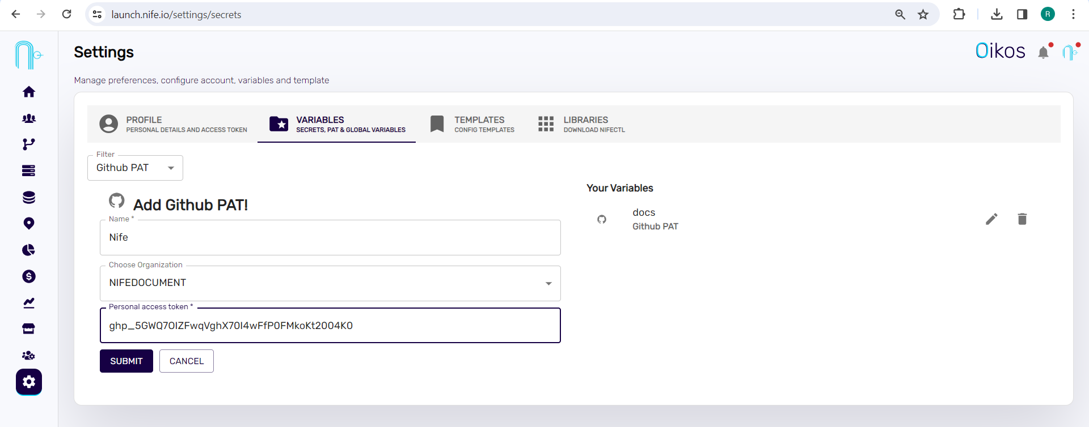Image resolution: width=1089 pixels, height=427 pixels.
Task: Click the Personal access token field
Action: [x=330, y=326]
